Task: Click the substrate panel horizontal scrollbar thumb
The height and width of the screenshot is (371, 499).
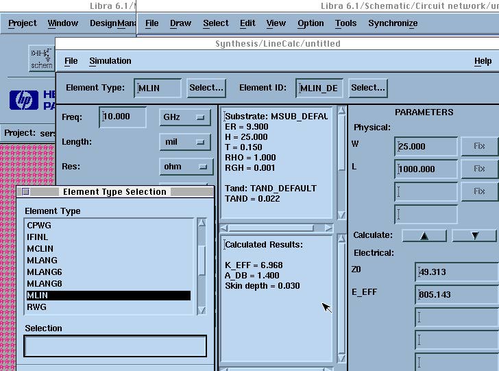Action: (271, 228)
